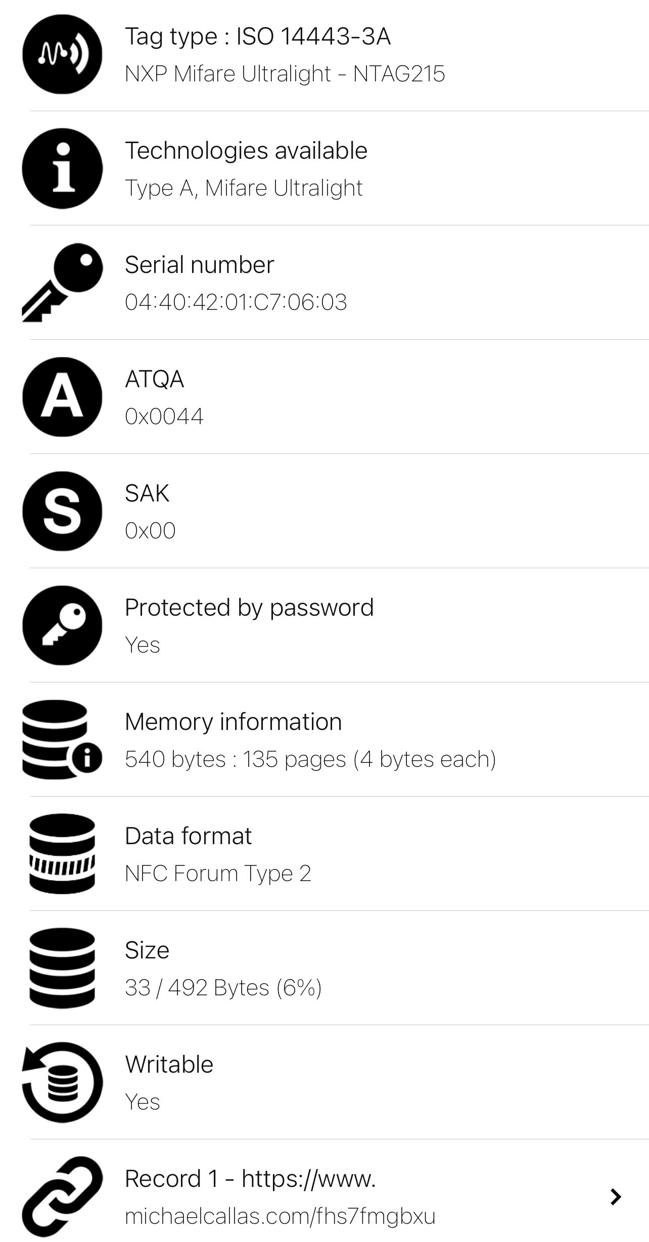Tap the Memory information database icon

(x=62, y=740)
